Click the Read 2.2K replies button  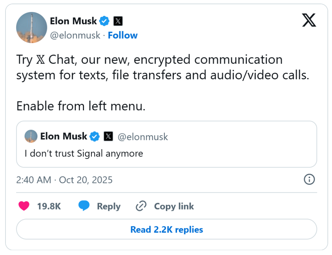pos(166,229)
